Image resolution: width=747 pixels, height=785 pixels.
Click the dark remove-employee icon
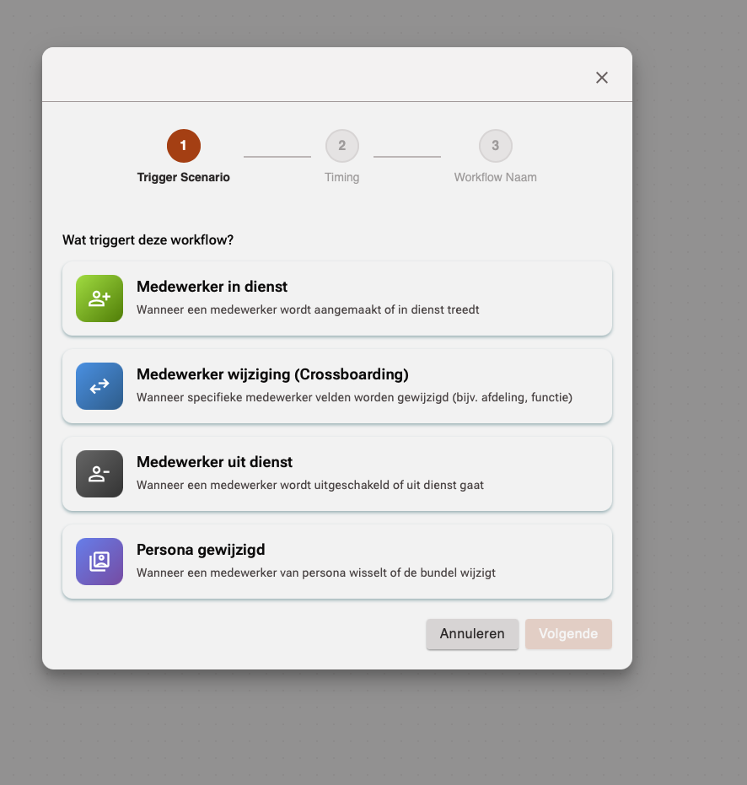click(99, 474)
